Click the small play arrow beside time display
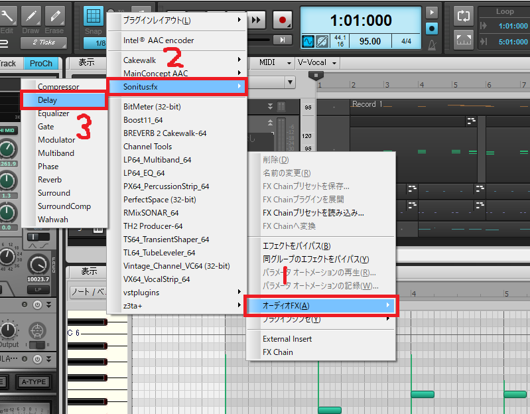Screen dimensions: 530x414 click(432, 13)
